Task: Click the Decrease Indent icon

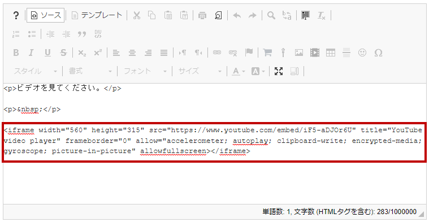Action: (x=50, y=34)
